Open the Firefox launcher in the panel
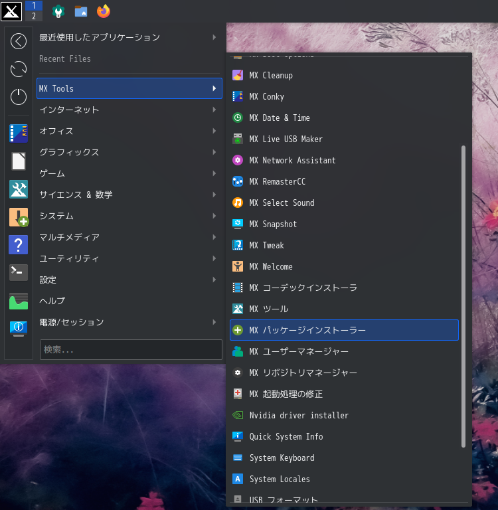This screenshot has height=510, width=498. click(x=104, y=11)
